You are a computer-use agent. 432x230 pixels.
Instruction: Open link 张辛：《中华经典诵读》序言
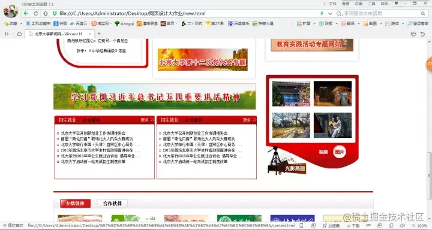click(x=101, y=51)
